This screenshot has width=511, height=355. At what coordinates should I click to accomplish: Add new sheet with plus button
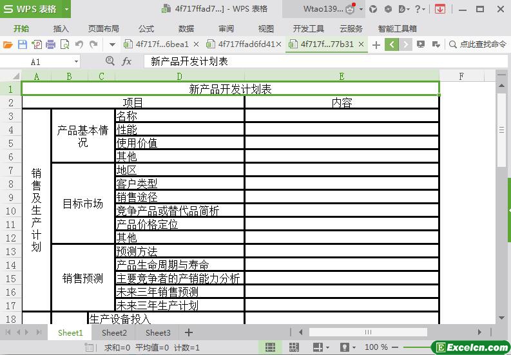pyautogui.click(x=189, y=332)
